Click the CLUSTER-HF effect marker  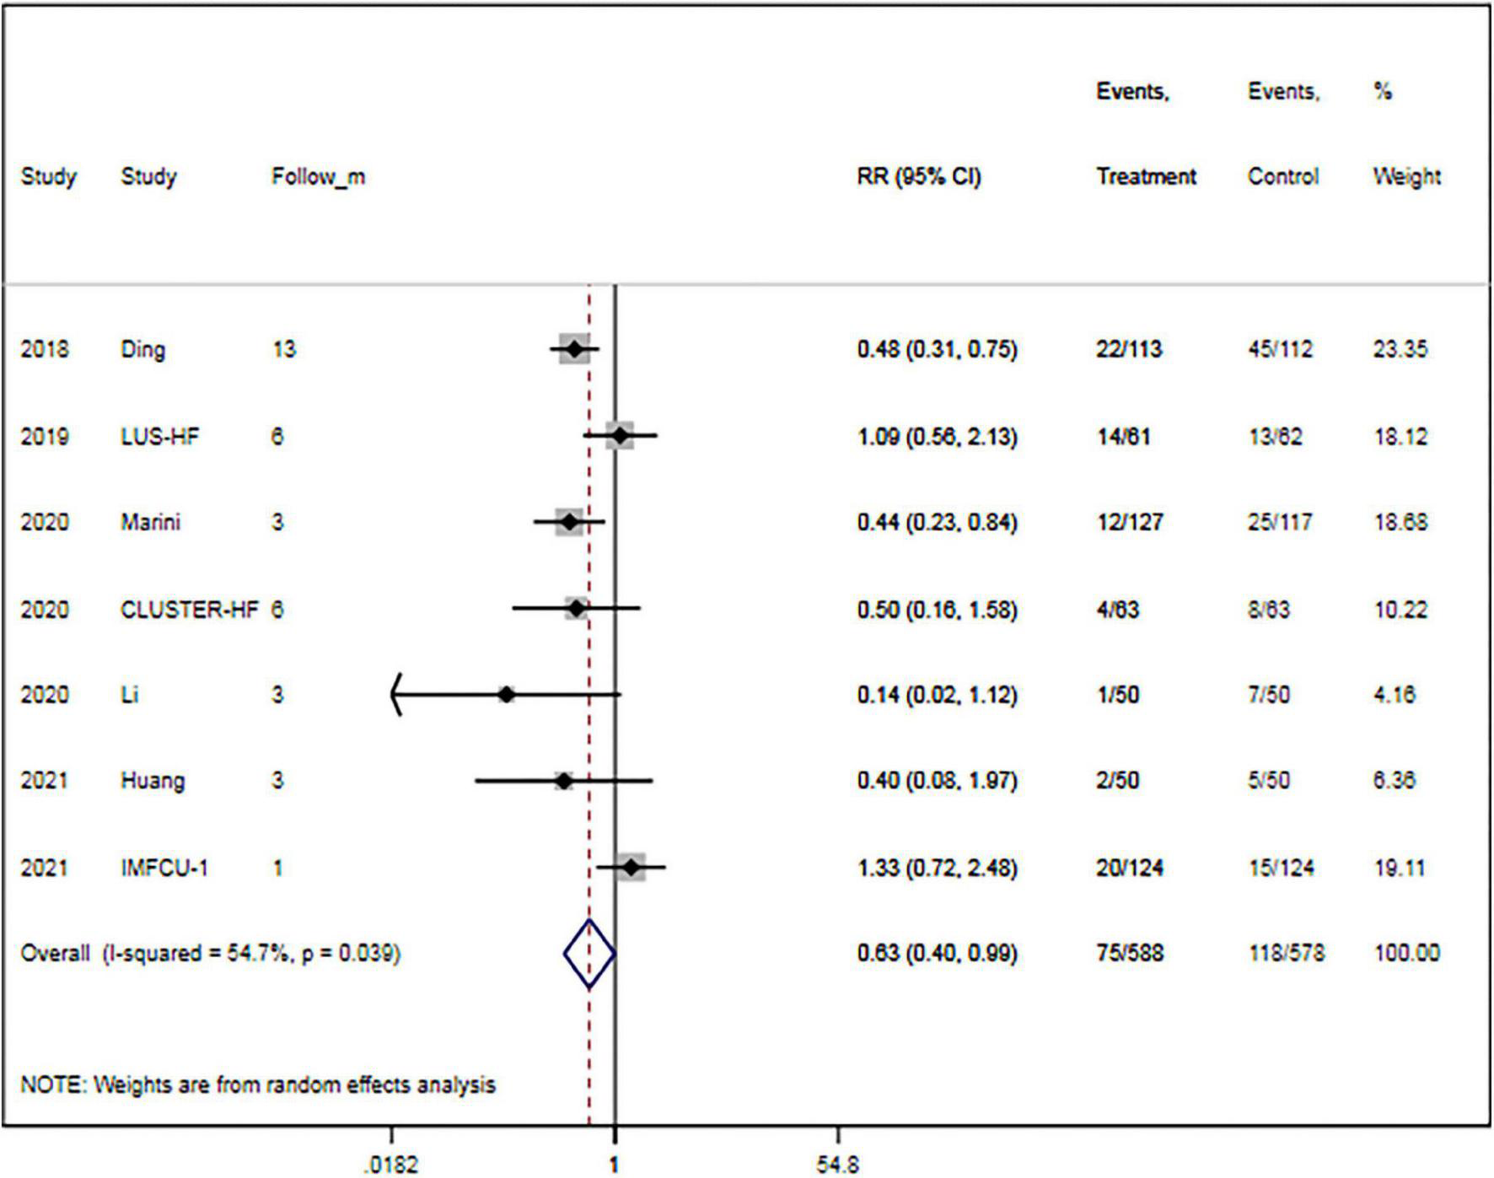coord(576,608)
